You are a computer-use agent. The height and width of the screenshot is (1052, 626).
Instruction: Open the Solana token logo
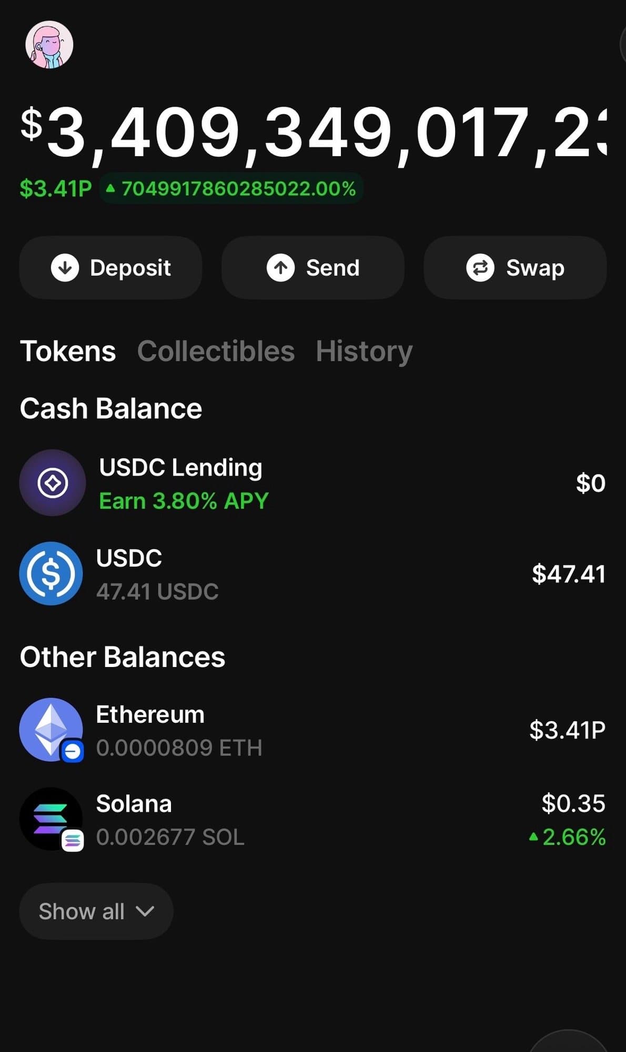51,818
